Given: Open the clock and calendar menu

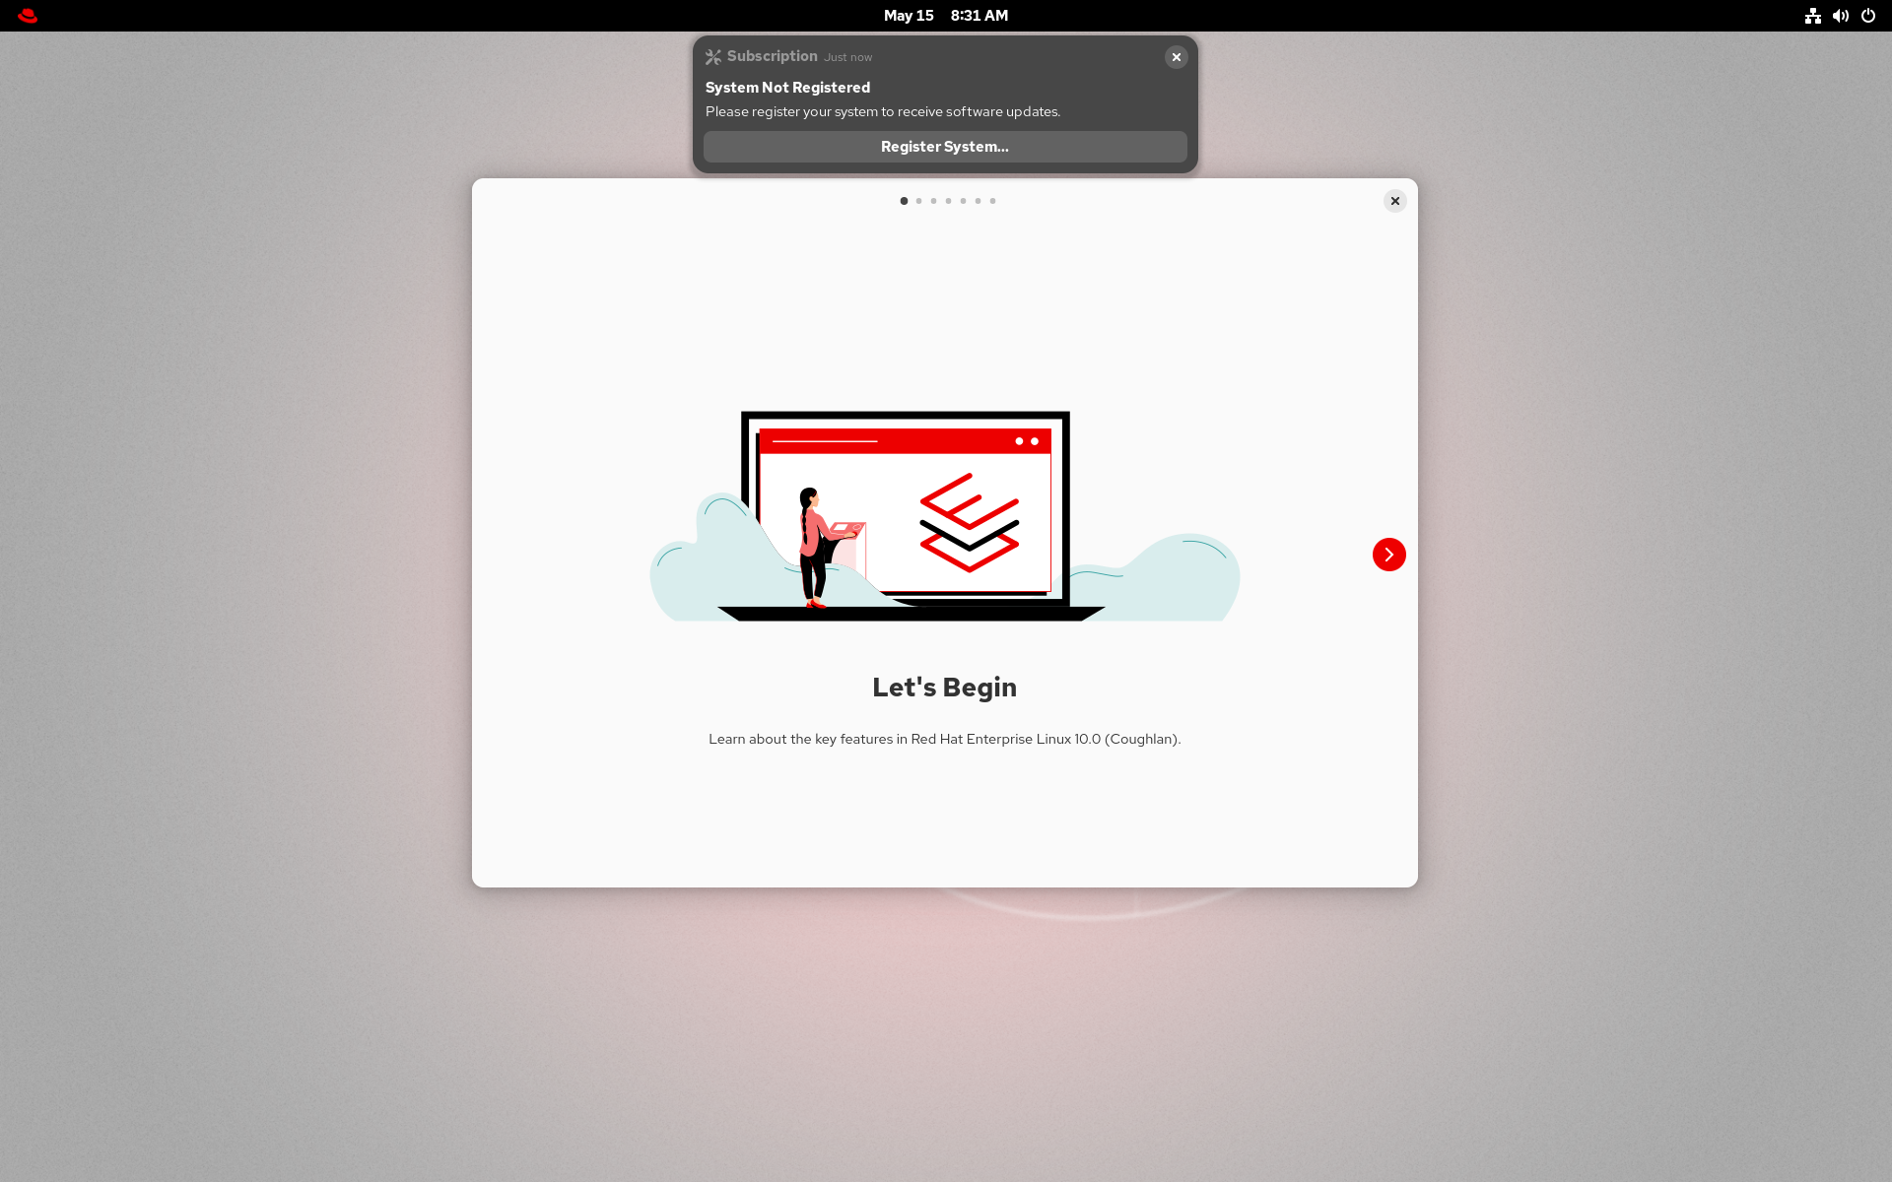Looking at the screenshot, I should (945, 16).
